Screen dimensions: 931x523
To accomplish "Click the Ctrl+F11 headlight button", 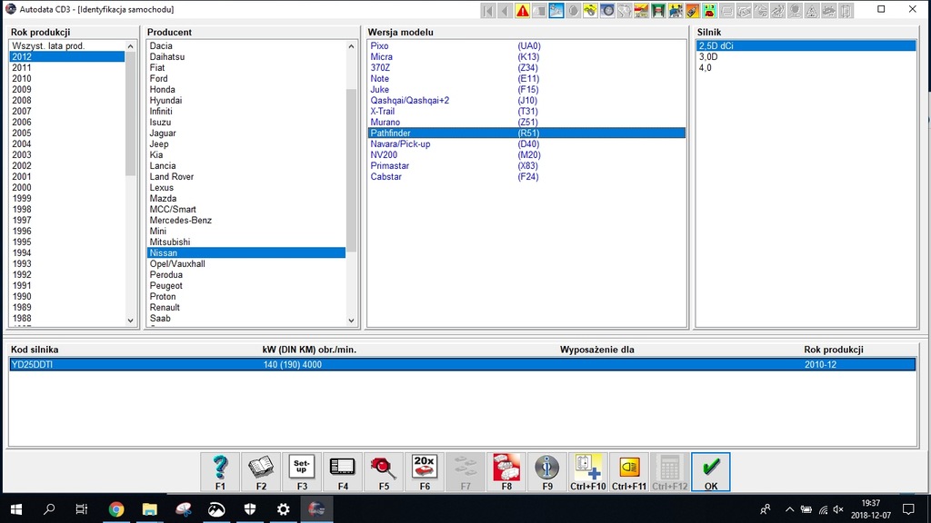I will [x=629, y=472].
